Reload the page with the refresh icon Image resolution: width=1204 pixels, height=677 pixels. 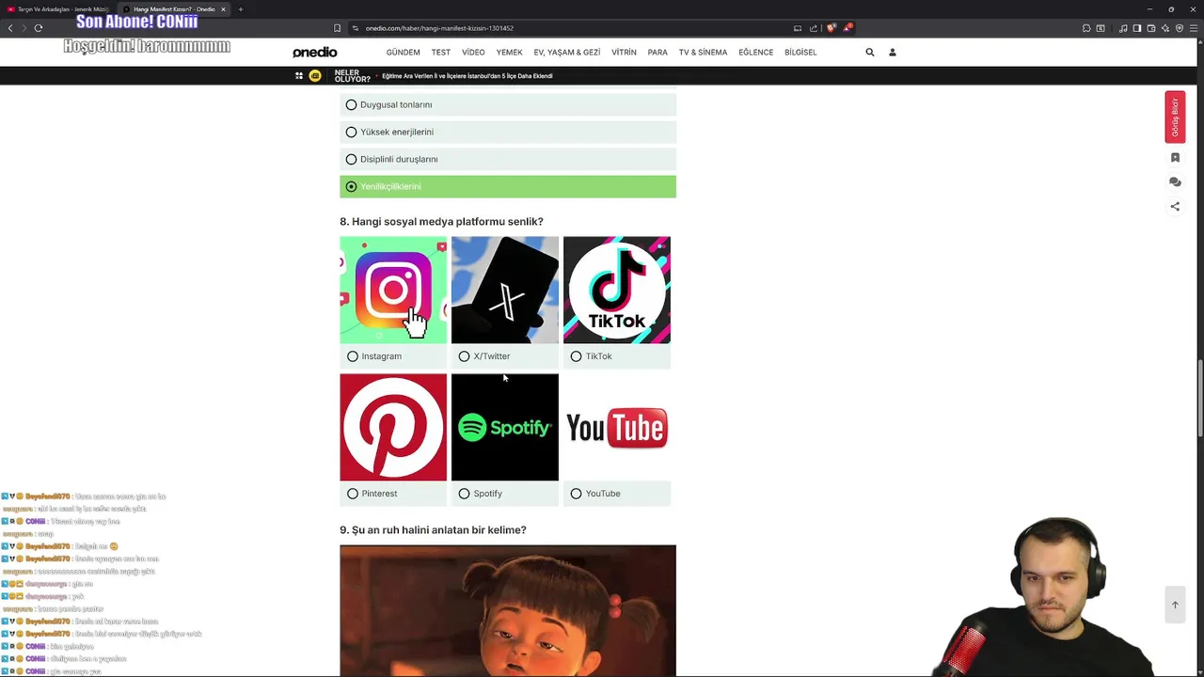pyautogui.click(x=39, y=28)
